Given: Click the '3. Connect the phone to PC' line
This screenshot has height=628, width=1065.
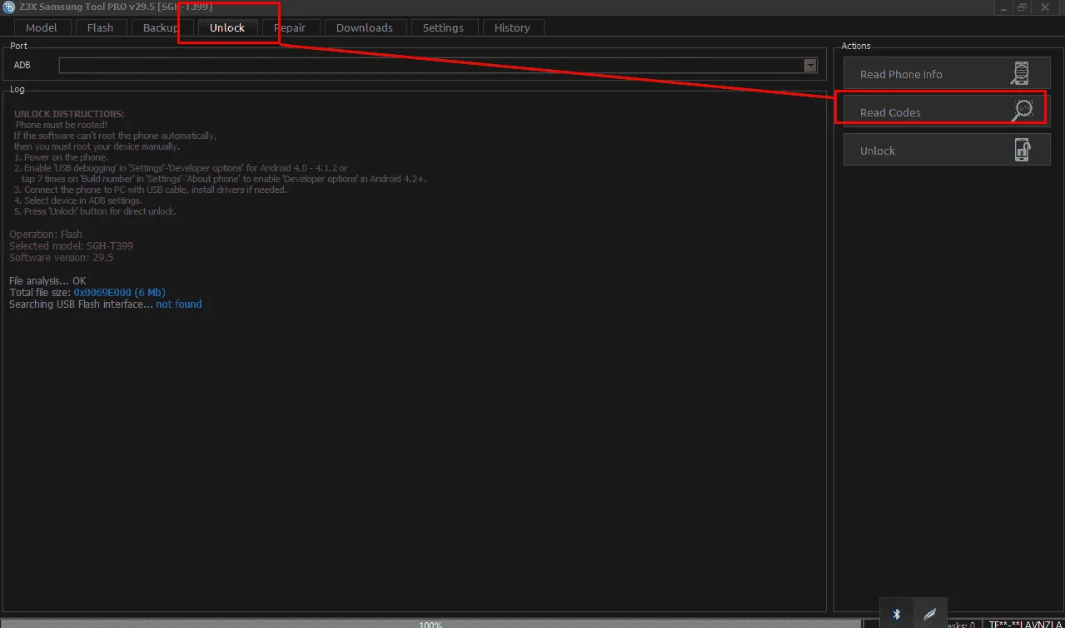Looking at the screenshot, I should 151,190.
